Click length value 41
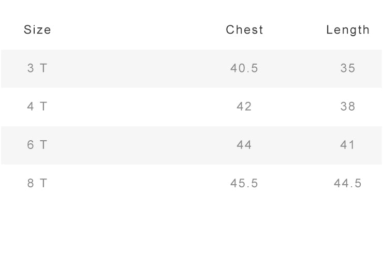 pyautogui.click(x=348, y=145)
